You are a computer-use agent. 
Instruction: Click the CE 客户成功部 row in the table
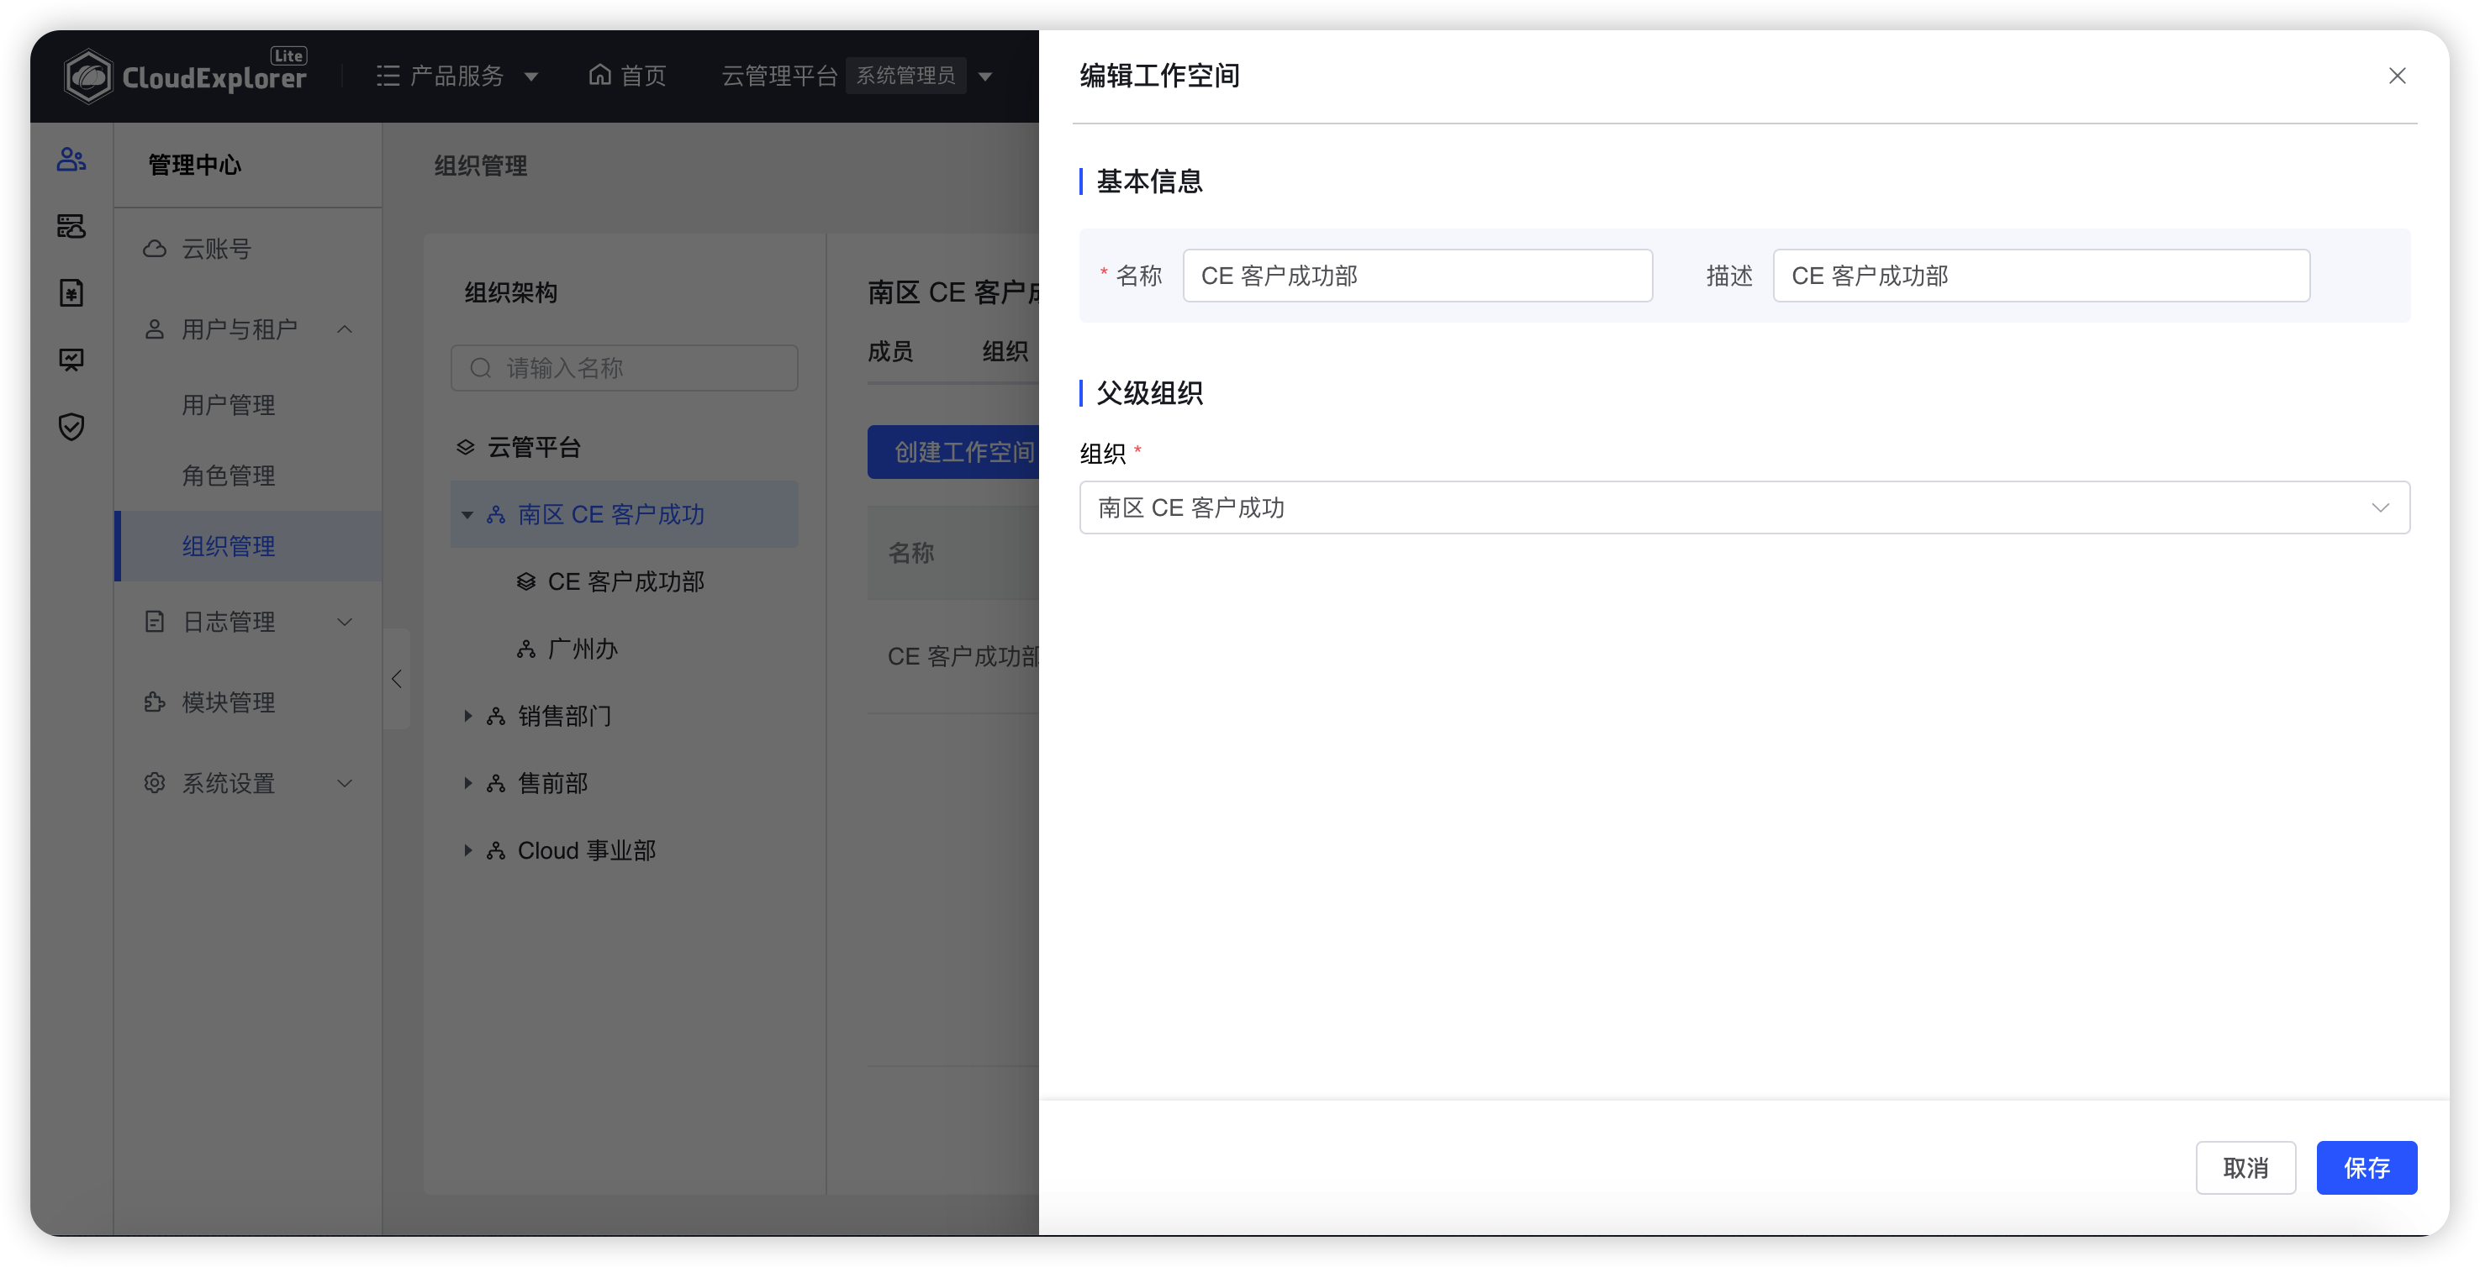coord(953,656)
